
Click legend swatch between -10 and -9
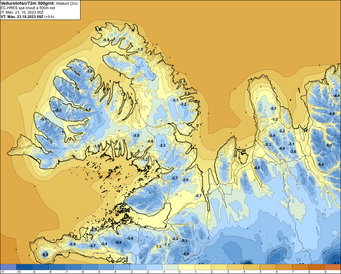point(24,267)
